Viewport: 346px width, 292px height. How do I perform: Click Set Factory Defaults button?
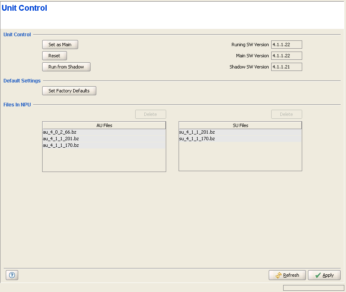click(x=69, y=91)
